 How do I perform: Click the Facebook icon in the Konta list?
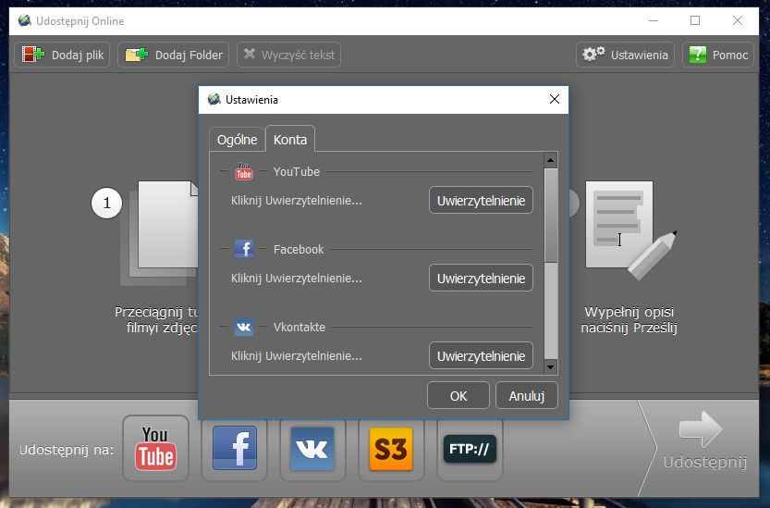(244, 249)
